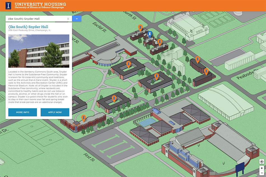Select the orange marker closest to Peabody Dr. label
This screenshot has width=266, height=177.
click(206, 71)
